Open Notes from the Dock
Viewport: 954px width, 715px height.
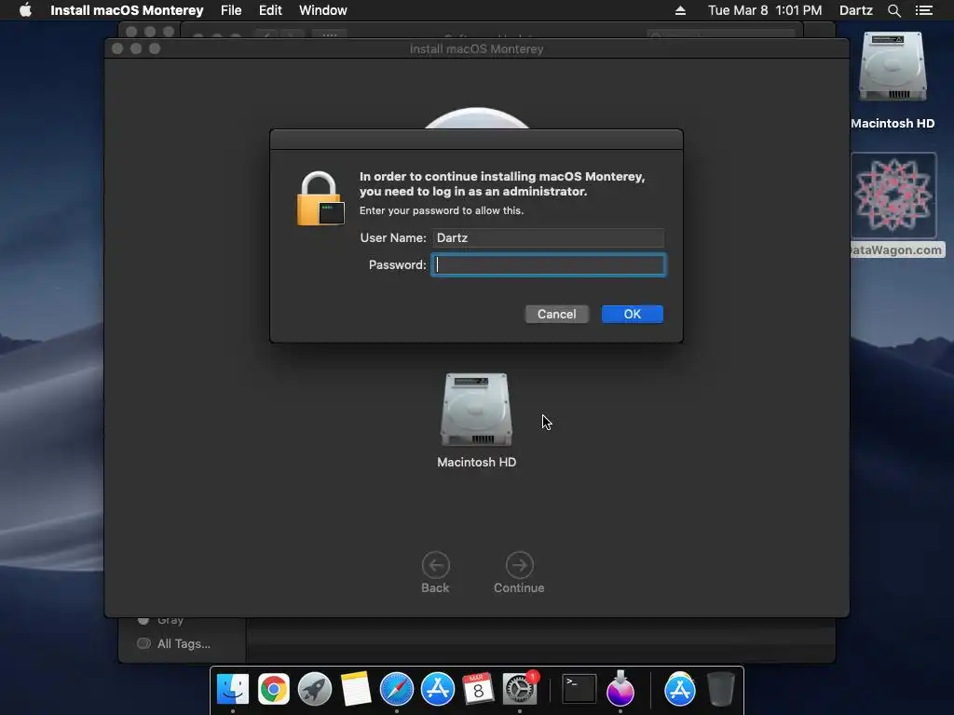point(355,689)
